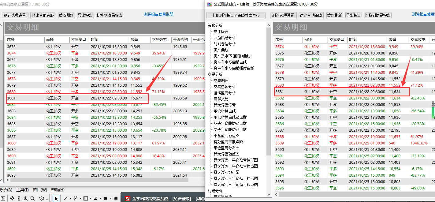Click 测评选项设置 in right window
The height and width of the screenshot is (202, 435).
[x=283, y=15]
